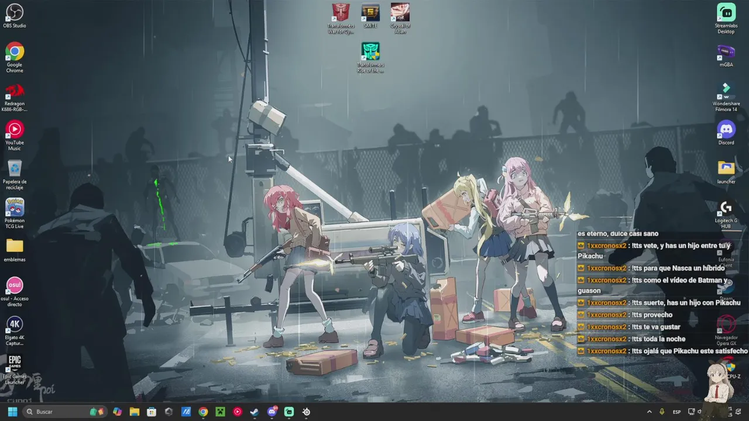Select the Redragon K686 RGB desktop icon
This screenshot has width=749, height=421.
click(x=15, y=97)
